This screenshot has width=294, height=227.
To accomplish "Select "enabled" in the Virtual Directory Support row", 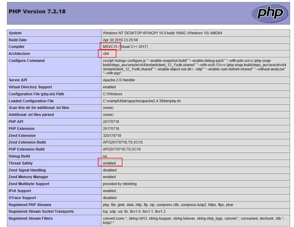I will [109, 87].
